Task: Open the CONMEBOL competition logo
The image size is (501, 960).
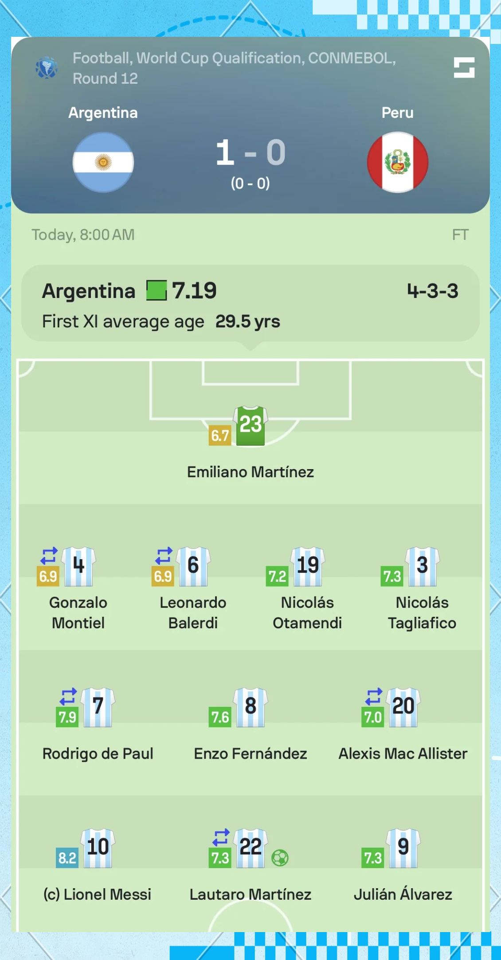Action: pyautogui.click(x=47, y=68)
